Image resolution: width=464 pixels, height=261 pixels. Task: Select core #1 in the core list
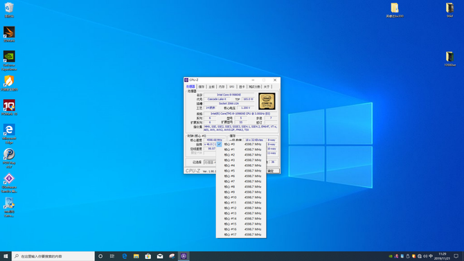pyautogui.click(x=241, y=150)
